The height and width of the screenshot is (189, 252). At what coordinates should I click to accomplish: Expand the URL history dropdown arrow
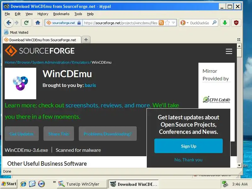(174, 23)
